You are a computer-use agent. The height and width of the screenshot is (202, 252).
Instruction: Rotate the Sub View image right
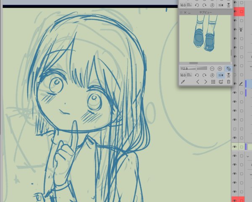point(204,75)
